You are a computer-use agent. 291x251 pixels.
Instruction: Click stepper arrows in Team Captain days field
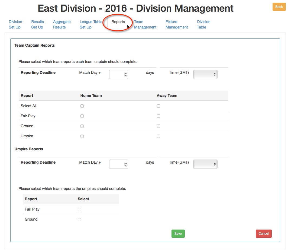126,74
